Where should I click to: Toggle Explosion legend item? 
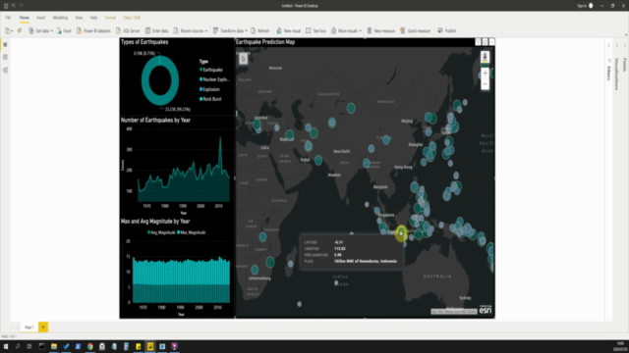[209, 89]
